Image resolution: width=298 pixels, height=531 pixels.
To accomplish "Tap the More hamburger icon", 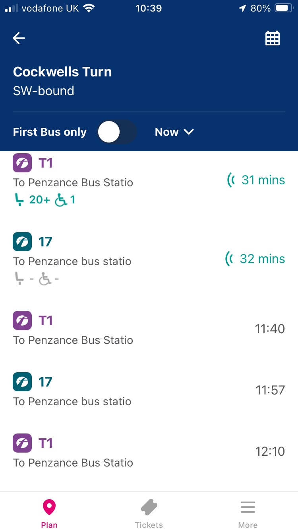I will click(248, 508).
